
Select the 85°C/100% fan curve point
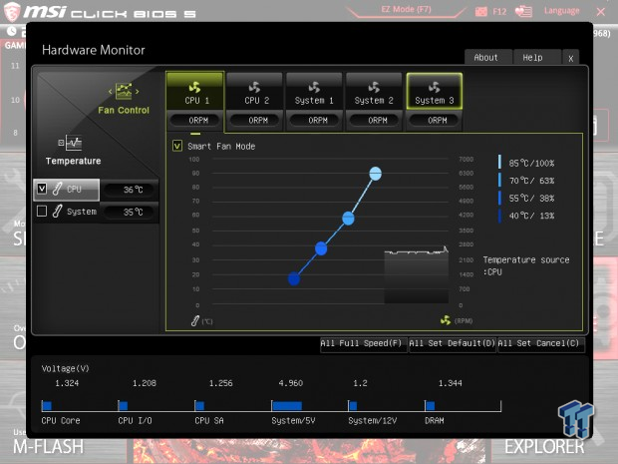pos(375,174)
